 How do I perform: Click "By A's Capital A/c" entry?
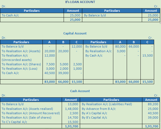click(94, 113)
